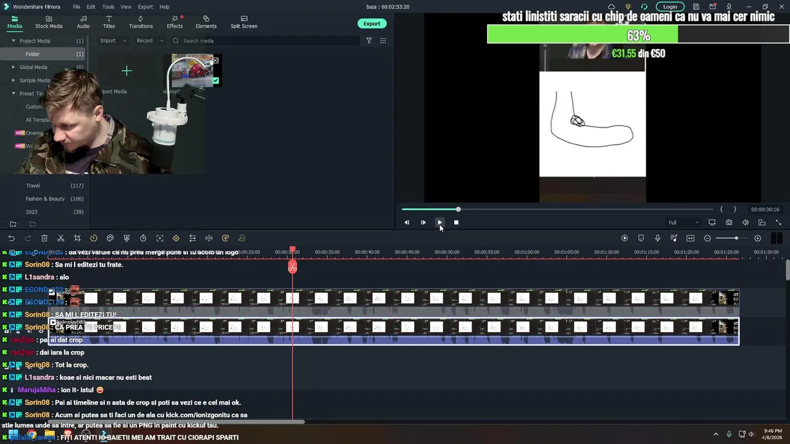
Task: Open the Export menu in menu bar
Action: point(145,7)
